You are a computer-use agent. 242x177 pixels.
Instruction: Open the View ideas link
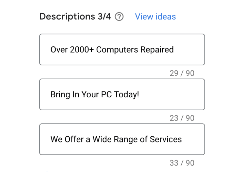155,17
